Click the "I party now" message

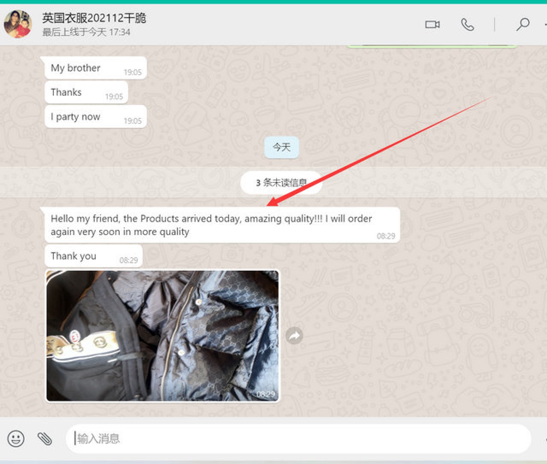pos(95,117)
